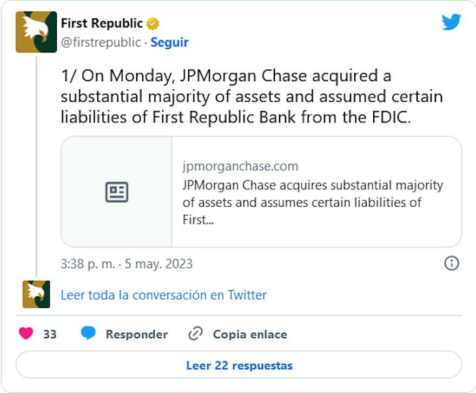The height and width of the screenshot is (393, 476).
Task: Follow First Republic via Seguir link
Action: click(169, 43)
